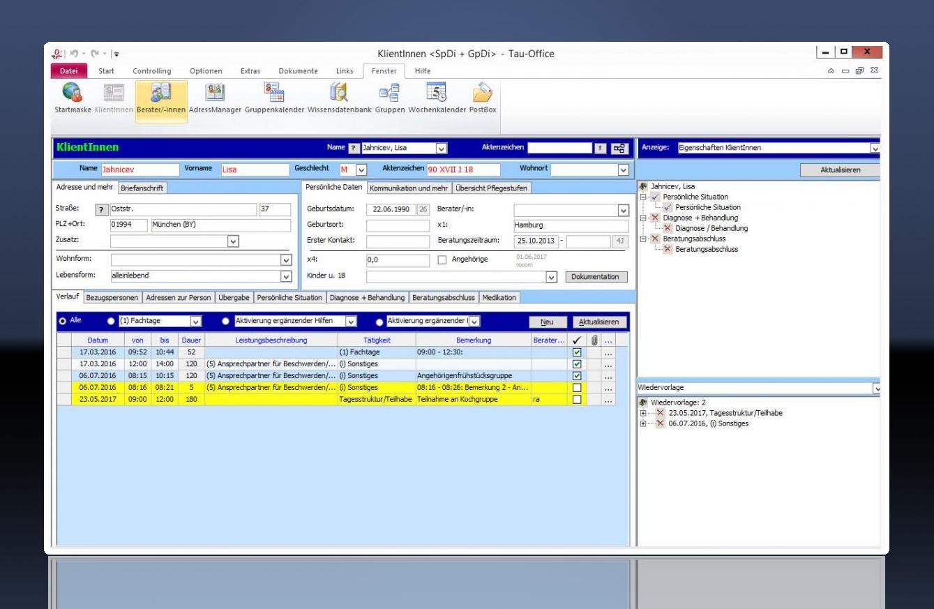The image size is (934, 609).
Task: Open the Startmaske ribbon icon
Action: (x=73, y=94)
